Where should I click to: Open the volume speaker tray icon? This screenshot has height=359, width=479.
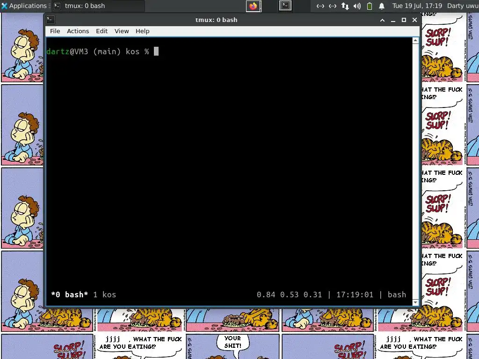coord(357,6)
